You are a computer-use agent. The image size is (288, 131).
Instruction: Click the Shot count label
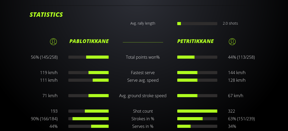point(143,111)
